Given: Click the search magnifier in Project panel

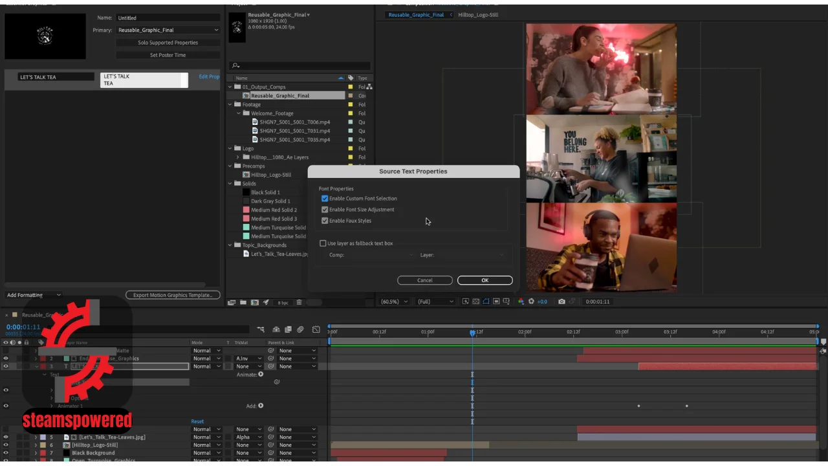Looking at the screenshot, I should (x=235, y=65).
